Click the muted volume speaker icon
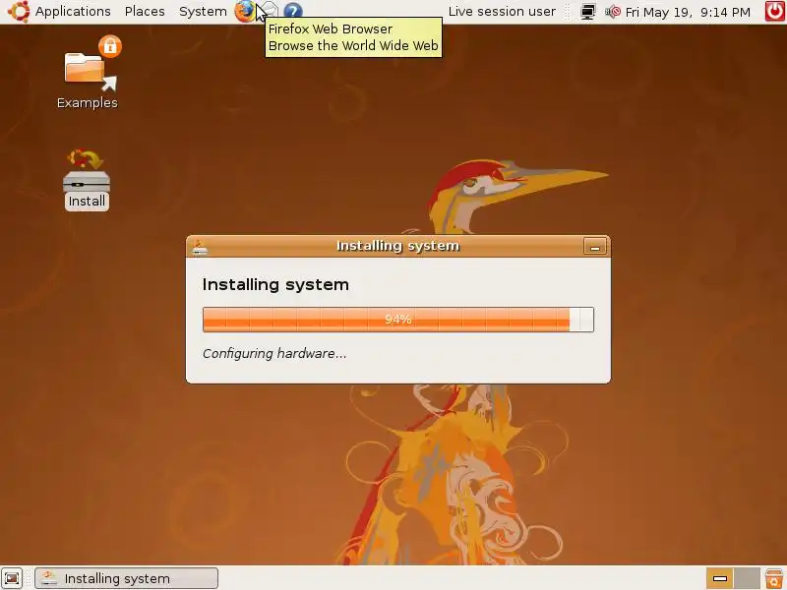The image size is (787, 590). pos(612,12)
